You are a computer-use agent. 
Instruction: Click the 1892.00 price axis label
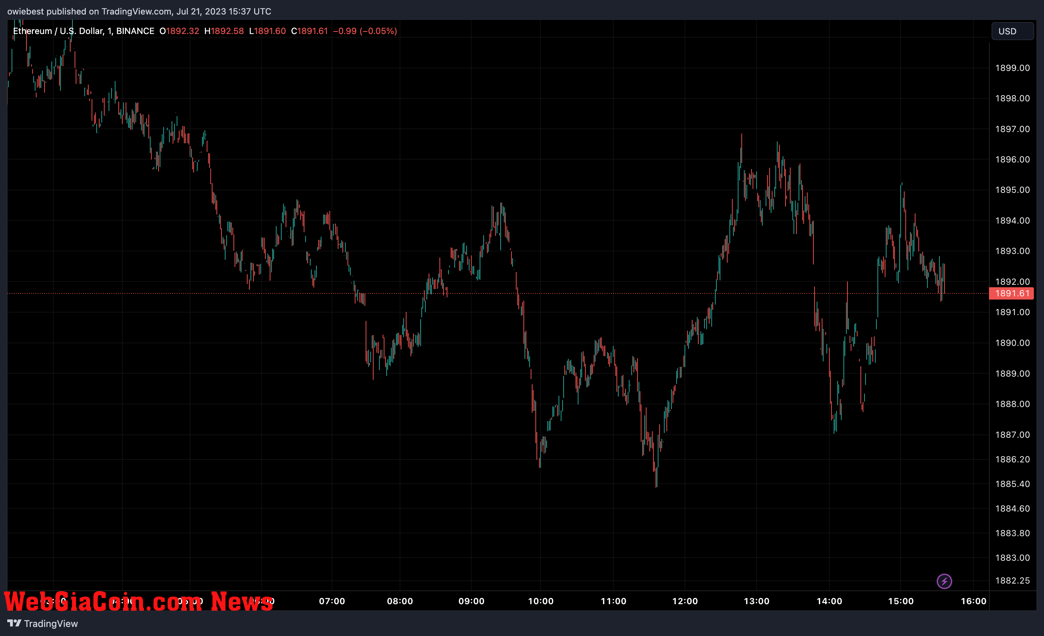1012,282
